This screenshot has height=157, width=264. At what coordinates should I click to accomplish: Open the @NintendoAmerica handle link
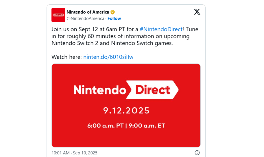[x=85, y=18]
